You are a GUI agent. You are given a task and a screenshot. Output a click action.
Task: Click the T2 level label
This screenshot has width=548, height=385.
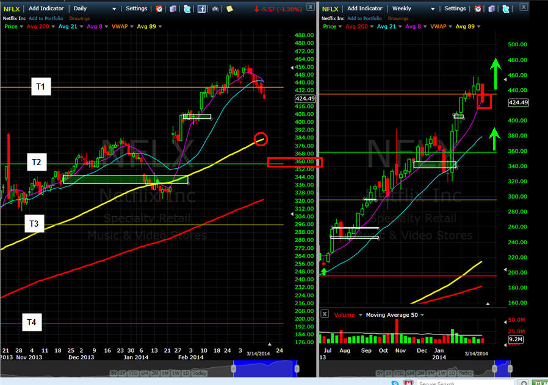pyautogui.click(x=37, y=162)
